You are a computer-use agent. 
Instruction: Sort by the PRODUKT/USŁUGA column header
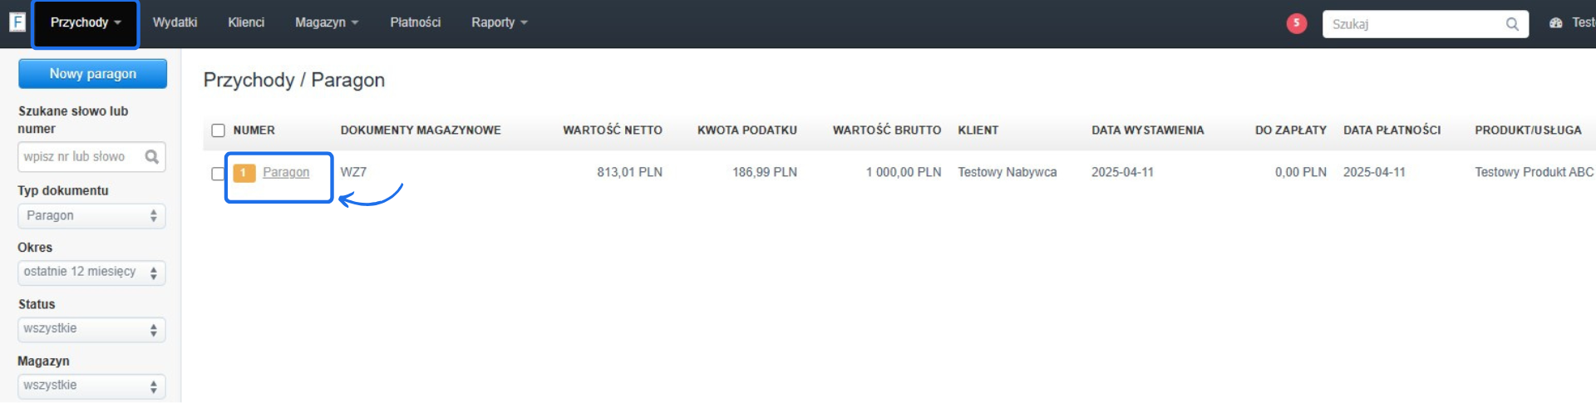pyautogui.click(x=1528, y=130)
